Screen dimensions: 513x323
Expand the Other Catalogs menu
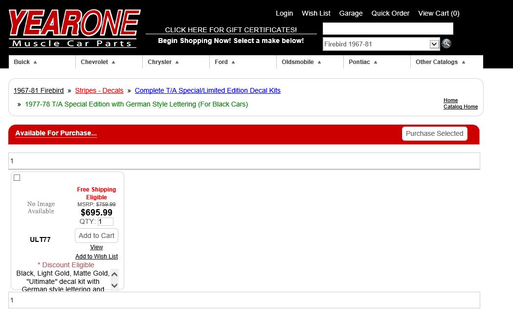[x=440, y=62]
